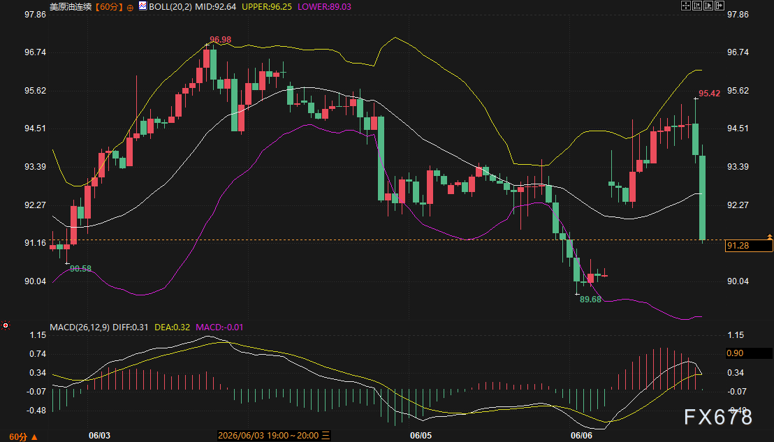Click the panel expand arrow icon top-right
The height and width of the screenshot is (442, 774).
point(720,6)
